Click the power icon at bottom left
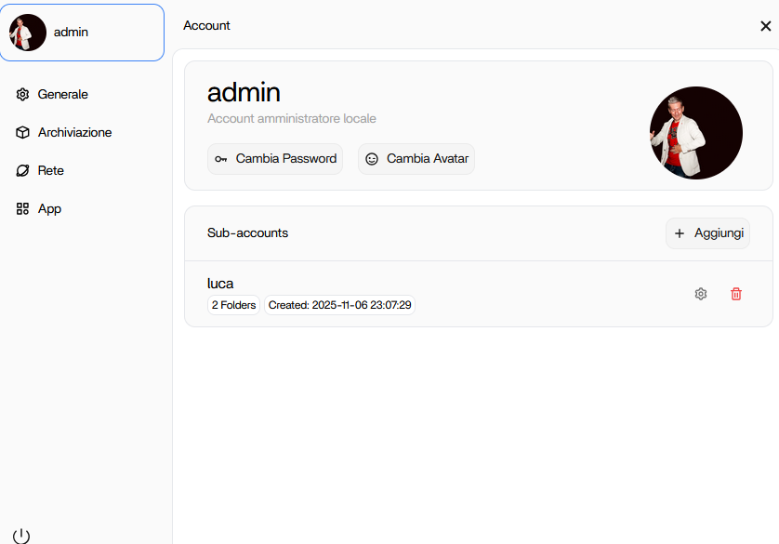Viewport: 779px width, 544px height. pos(21,536)
